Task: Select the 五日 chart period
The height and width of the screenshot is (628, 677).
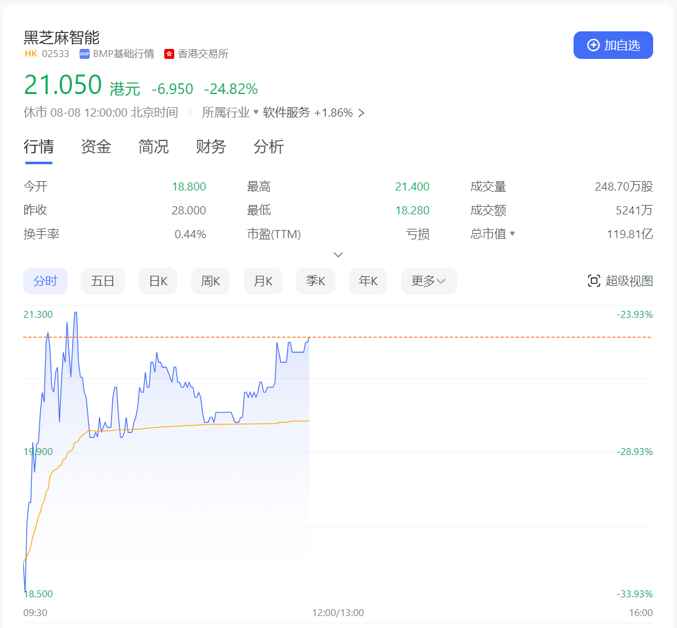Action: (x=103, y=281)
